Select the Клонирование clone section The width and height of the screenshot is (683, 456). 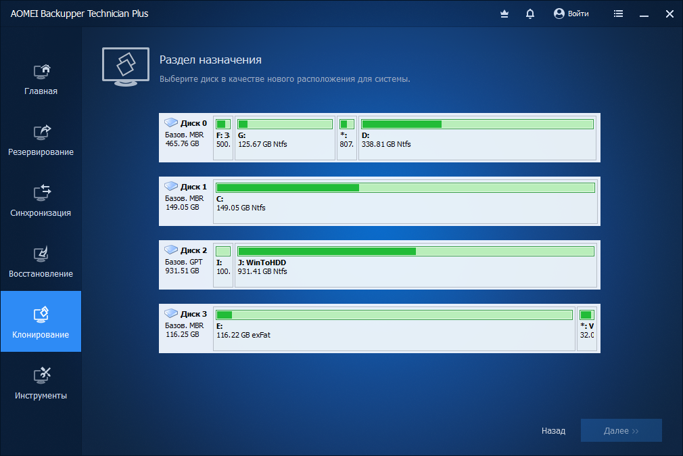(x=41, y=321)
